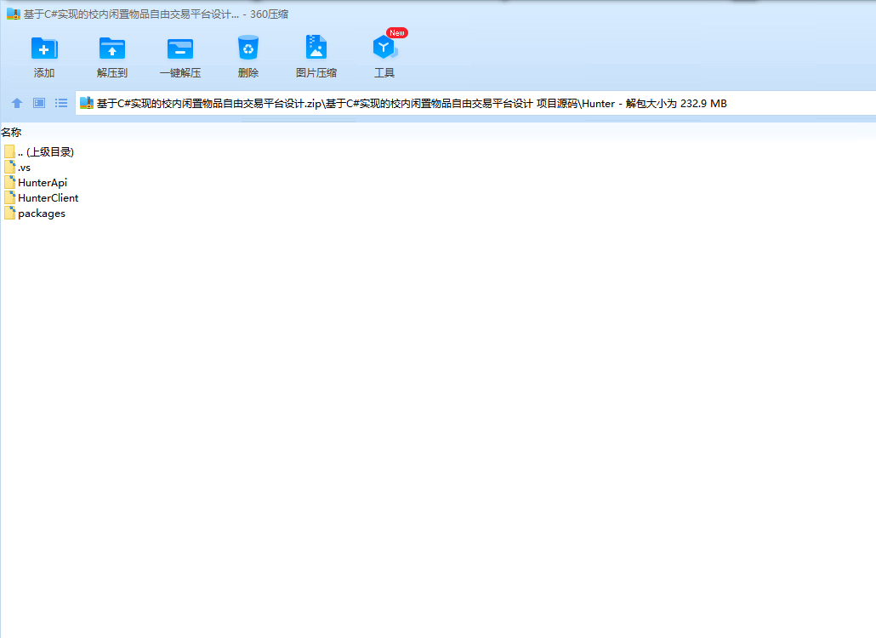Select the .. (上级目录) parent folder row

pos(38,151)
